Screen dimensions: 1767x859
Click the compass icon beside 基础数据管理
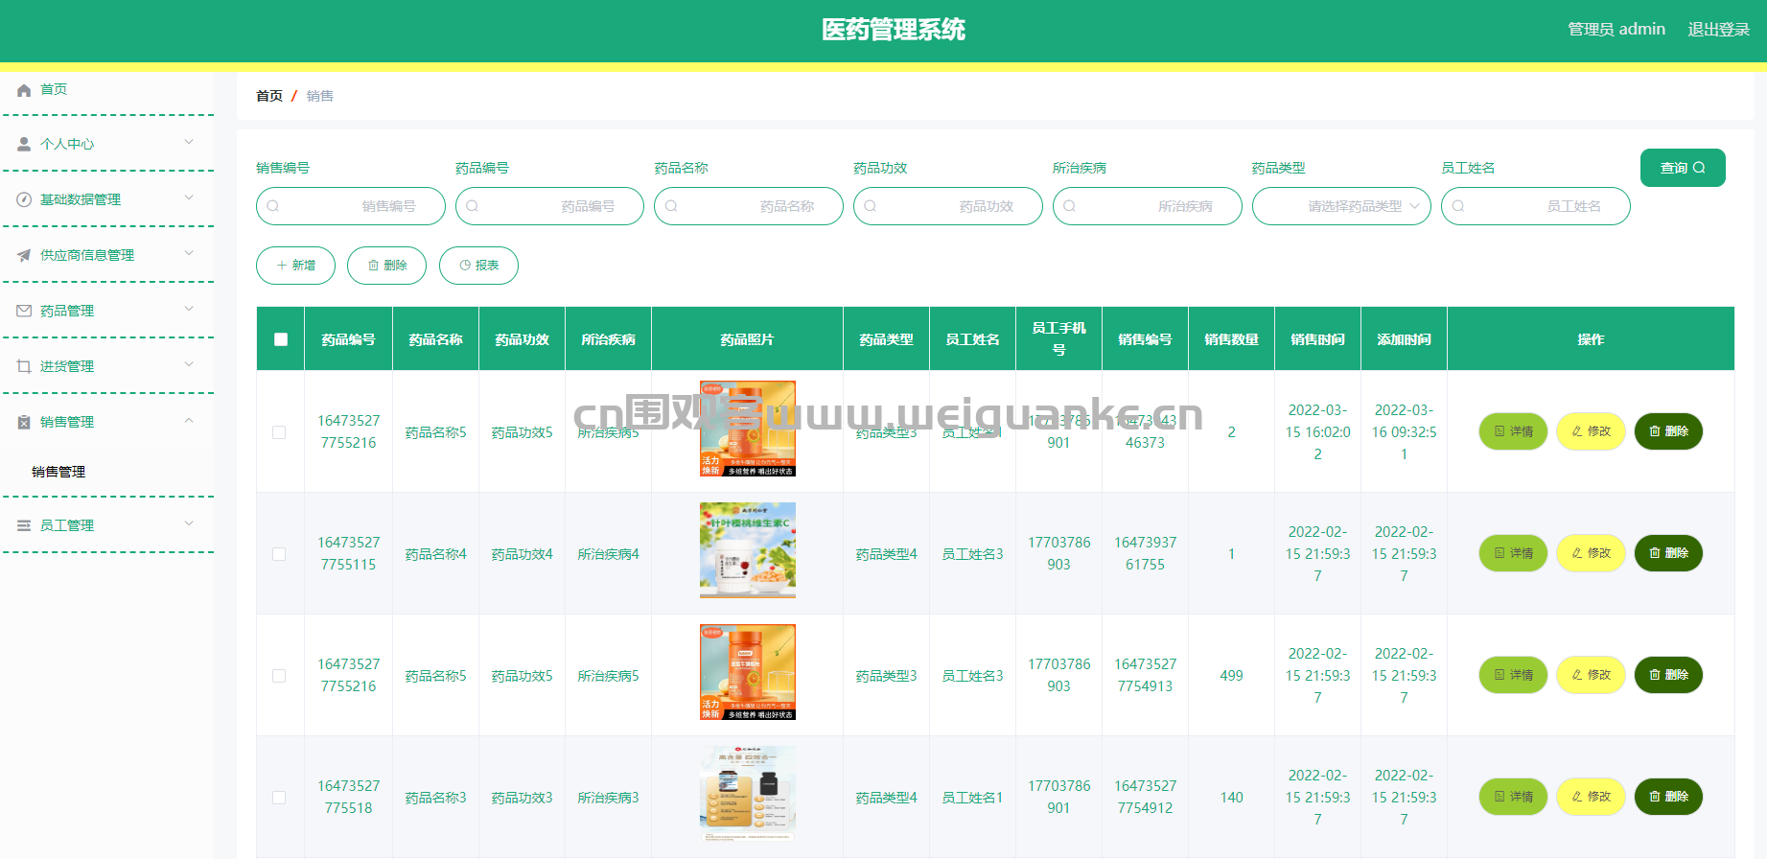pyautogui.click(x=24, y=199)
